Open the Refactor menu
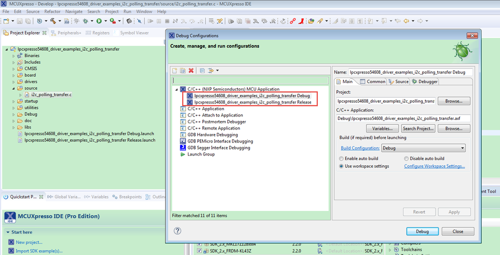500x255 pixels. (x=52, y=11)
